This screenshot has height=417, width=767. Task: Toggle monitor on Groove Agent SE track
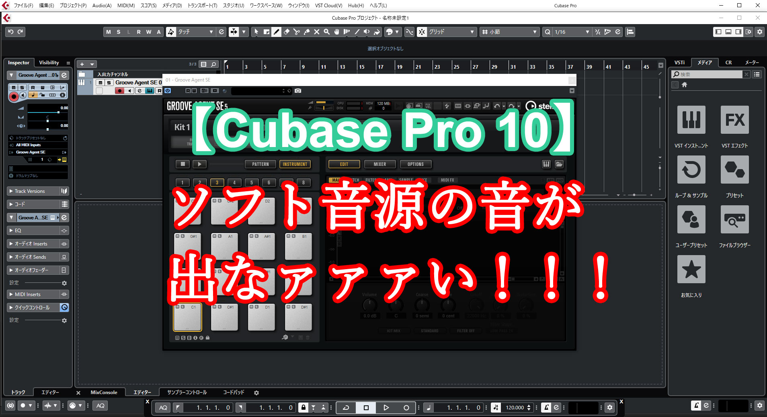(129, 91)
